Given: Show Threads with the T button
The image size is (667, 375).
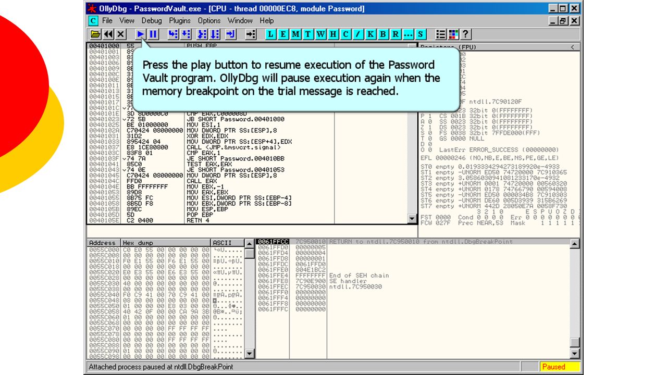Looking at the screenshot, I should point(308,34).
